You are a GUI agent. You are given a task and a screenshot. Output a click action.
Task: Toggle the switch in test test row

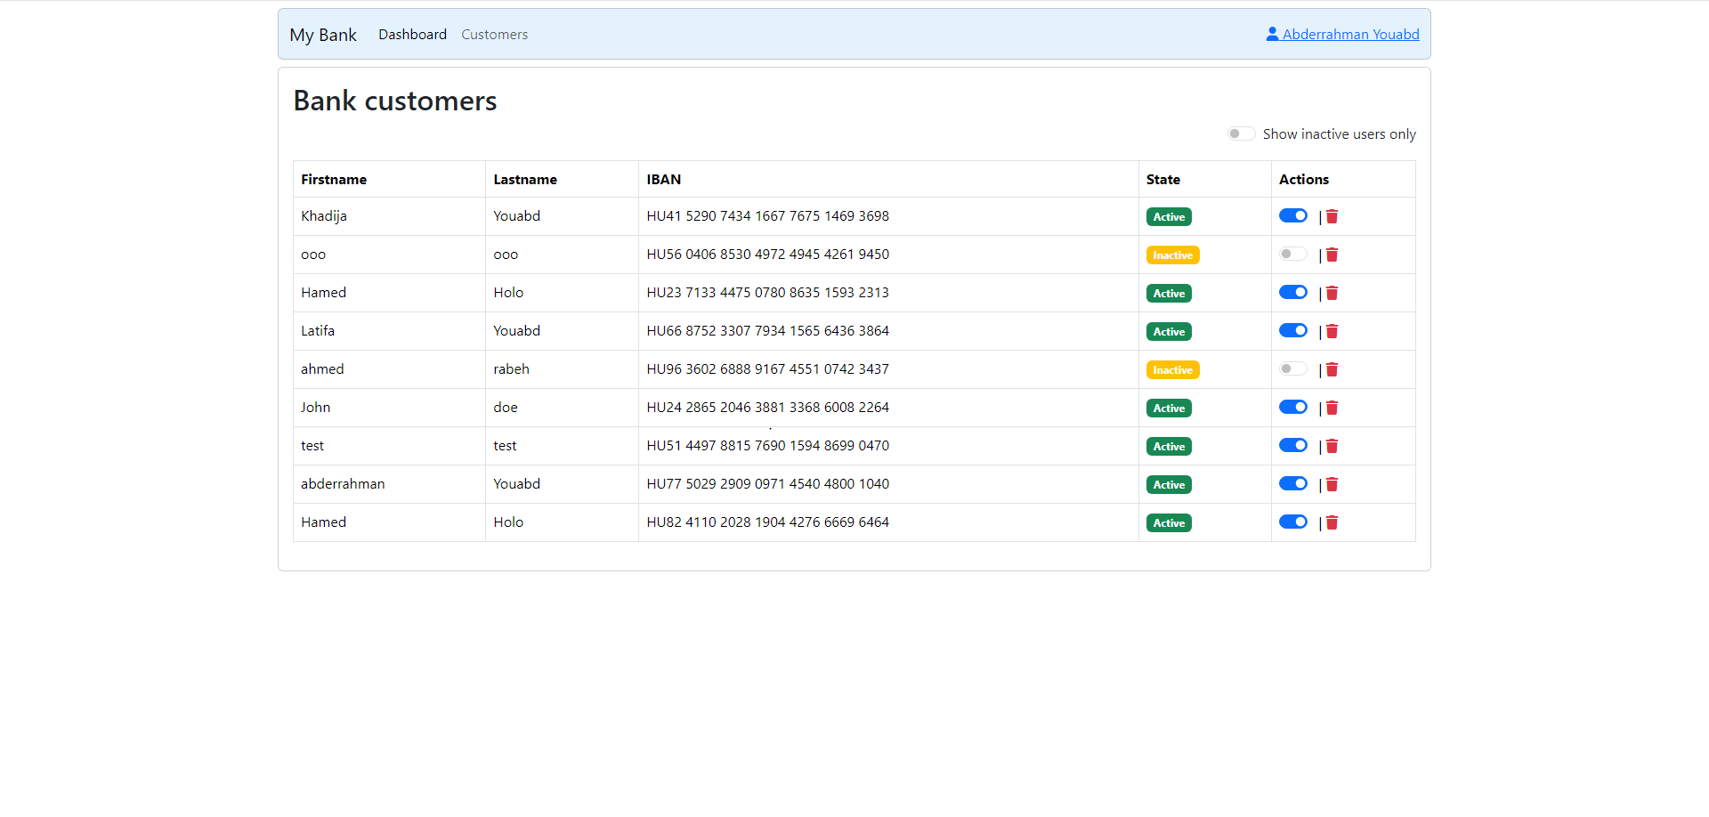pyautogui.click(x=1293, y=445)
